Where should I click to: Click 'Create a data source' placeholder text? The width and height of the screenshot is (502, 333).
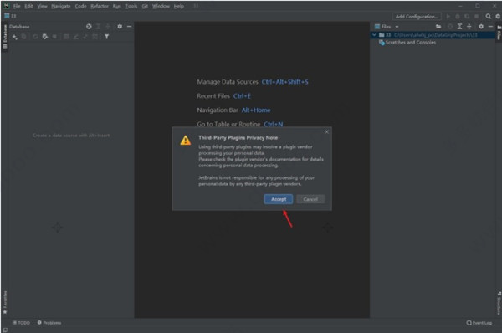tap(71, 136)
